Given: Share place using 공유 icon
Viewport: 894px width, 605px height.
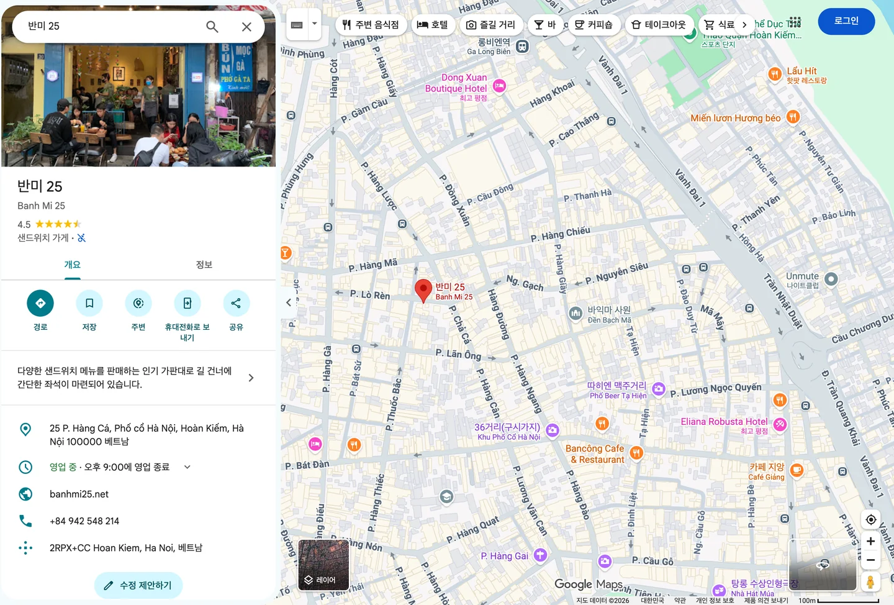Looking at the screenshot, I should 236,303.
